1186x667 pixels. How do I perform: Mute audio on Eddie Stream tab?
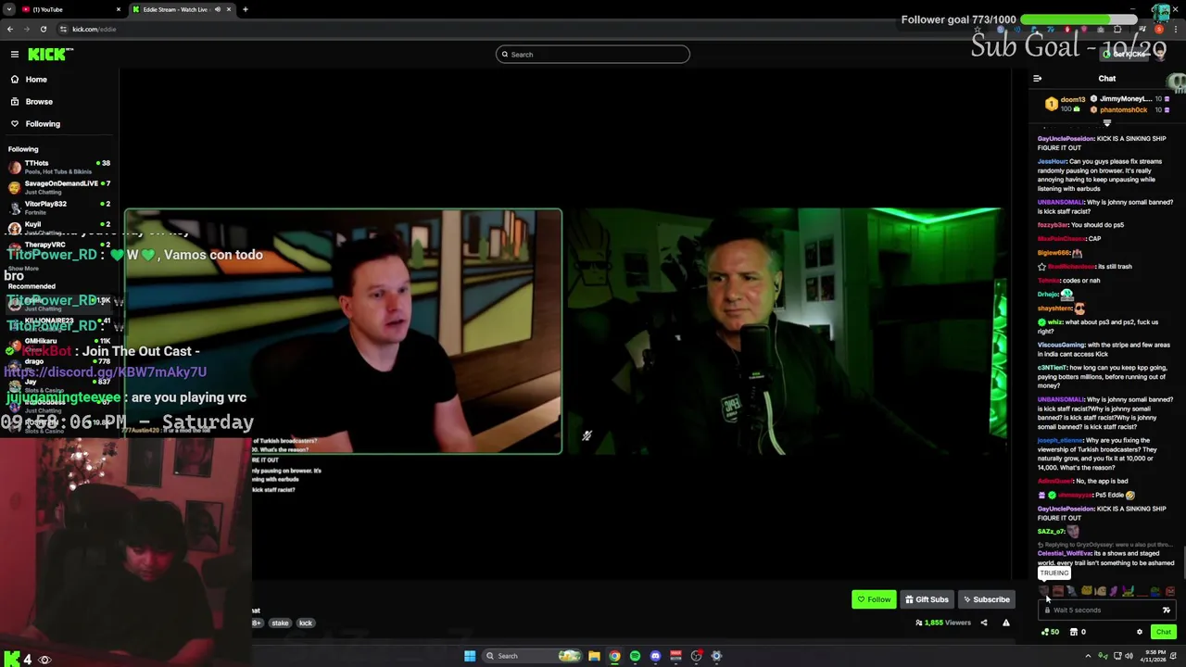(x=218, y=9)
